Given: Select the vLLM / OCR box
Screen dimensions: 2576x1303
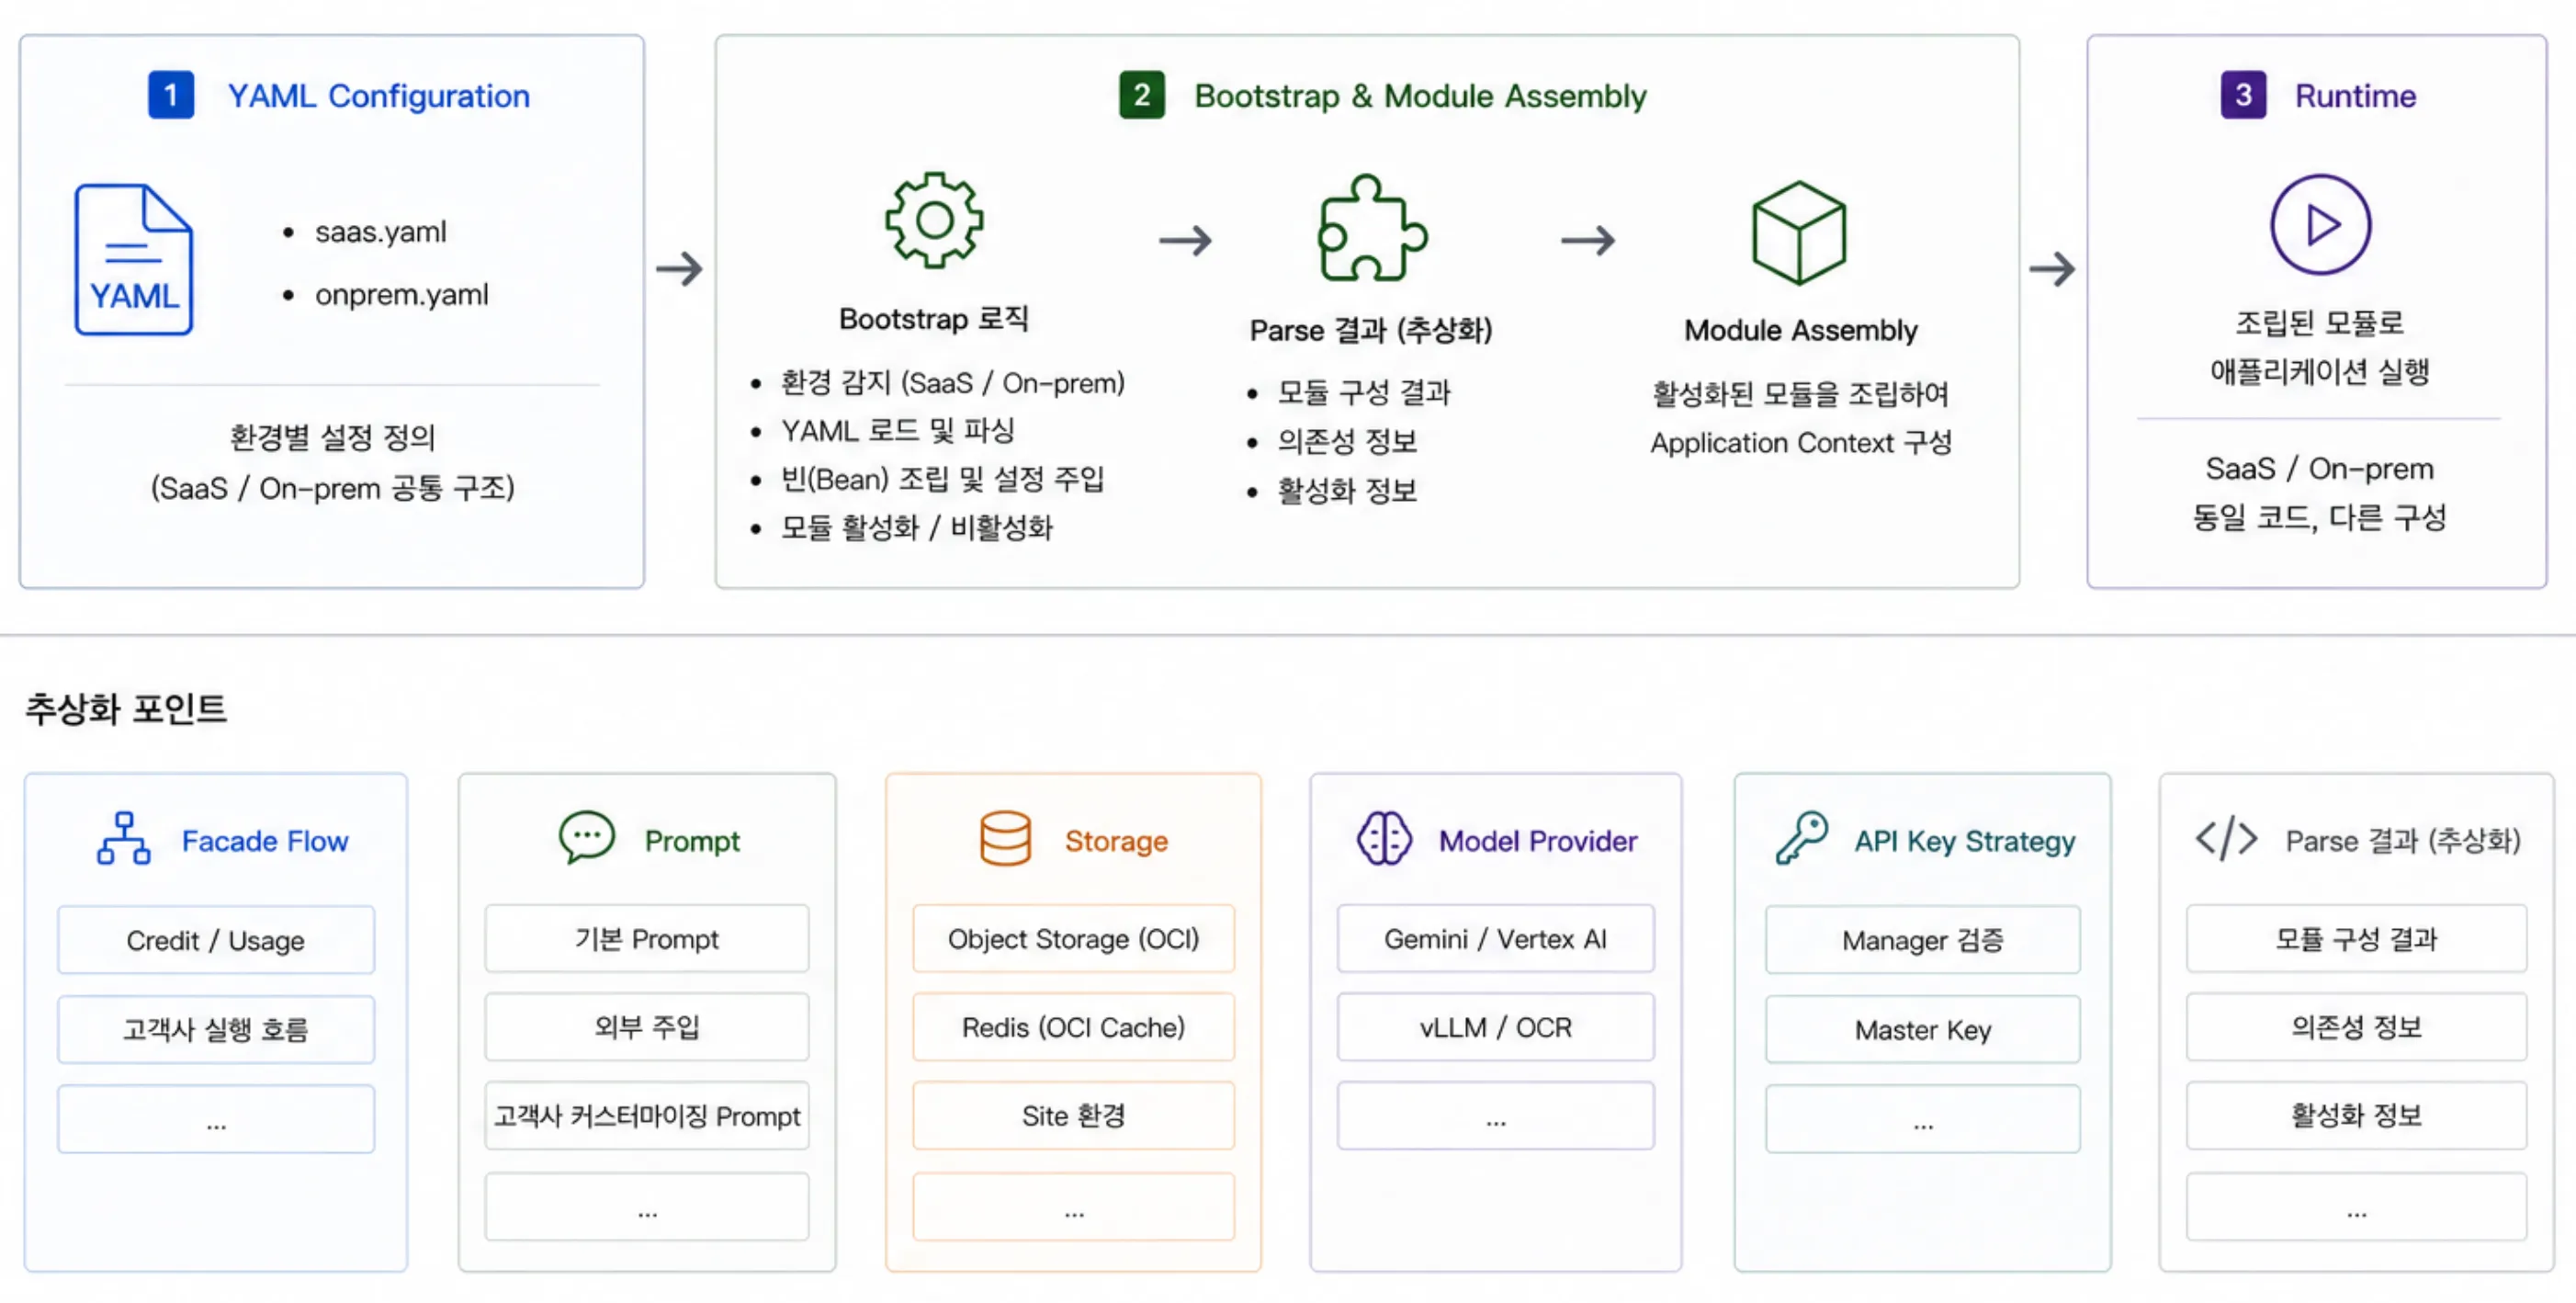Looking at the screenshot, I should point(1496,1027).
